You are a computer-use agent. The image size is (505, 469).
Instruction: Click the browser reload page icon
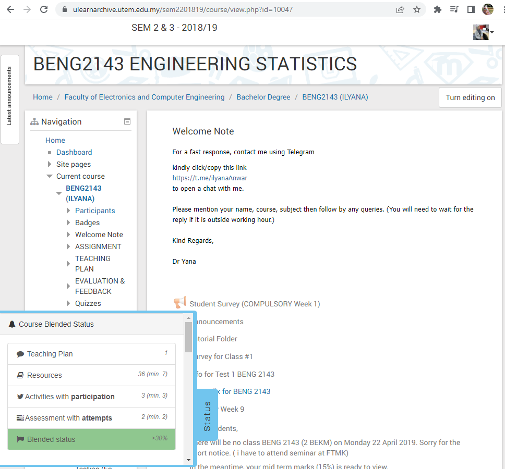[x=44, y=9]
